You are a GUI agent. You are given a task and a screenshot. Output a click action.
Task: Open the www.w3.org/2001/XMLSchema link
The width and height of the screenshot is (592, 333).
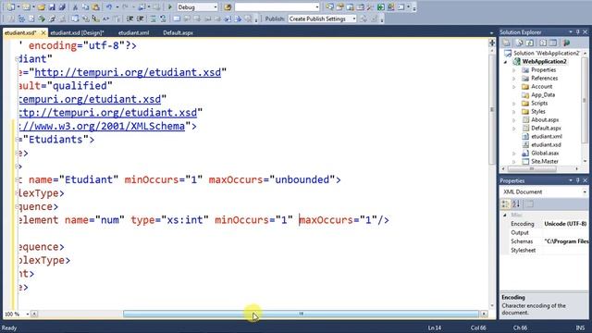pos(102,126)
